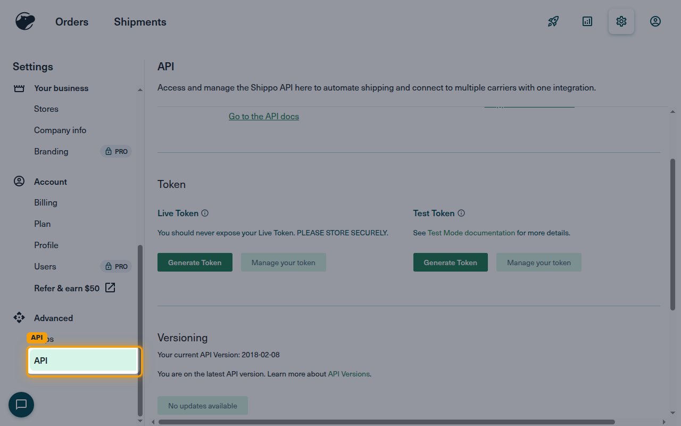Click Manage your token under Test Token
681x426 pixels.
point(539,262)
